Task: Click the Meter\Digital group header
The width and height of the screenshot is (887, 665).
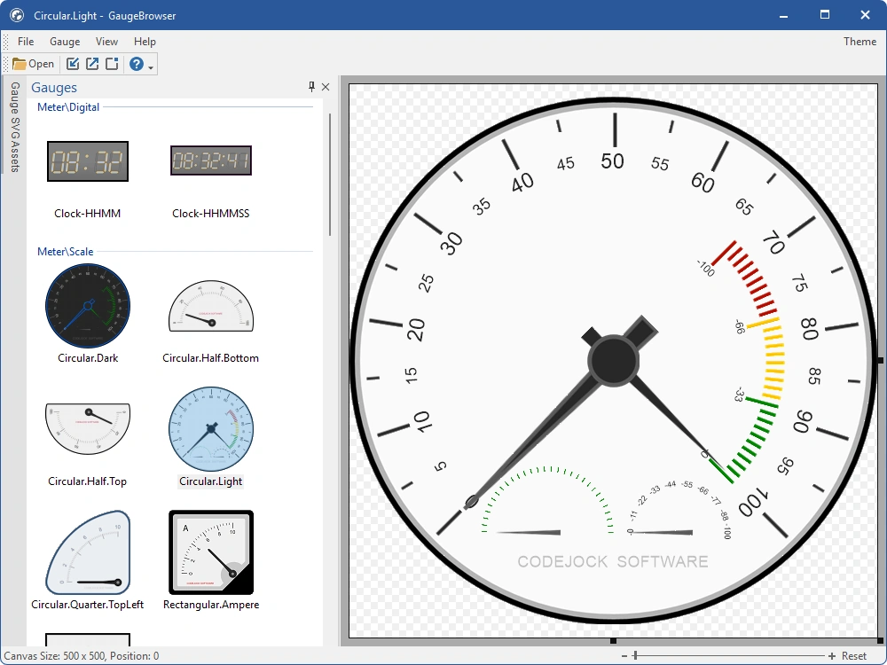Action: click(68, 107)
